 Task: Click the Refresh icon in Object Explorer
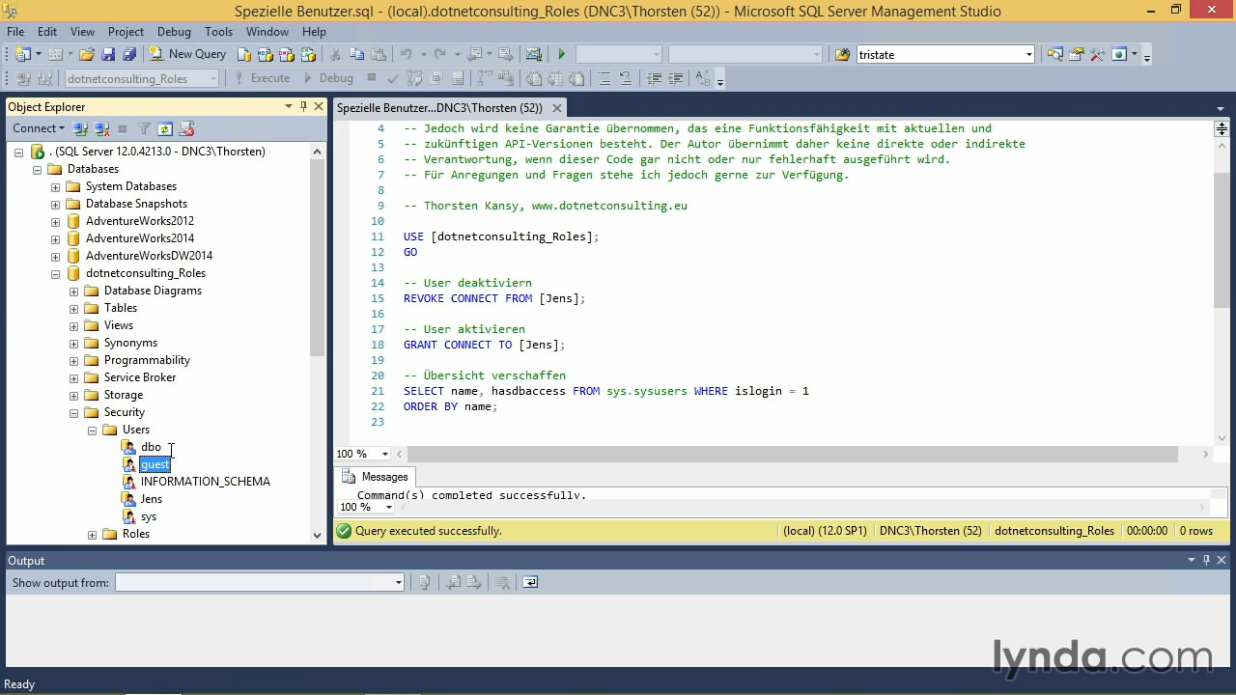point(165,128)
